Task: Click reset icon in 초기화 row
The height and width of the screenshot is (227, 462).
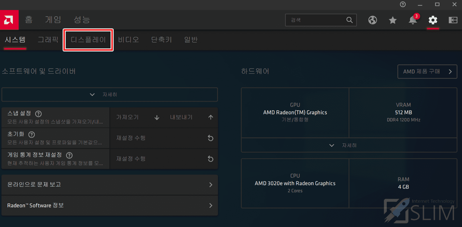Action: [210, 138]
